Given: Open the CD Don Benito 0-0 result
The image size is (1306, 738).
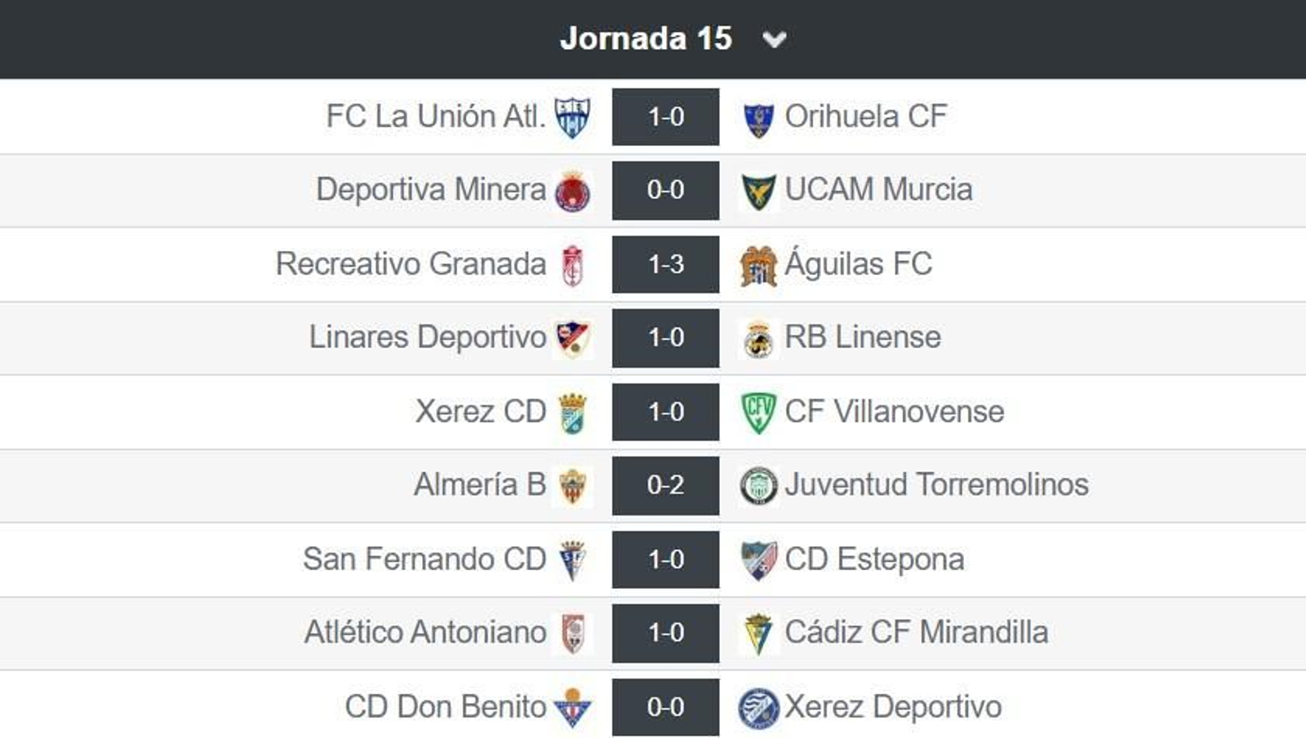Looking at the screenshot, I should [665, 706].
